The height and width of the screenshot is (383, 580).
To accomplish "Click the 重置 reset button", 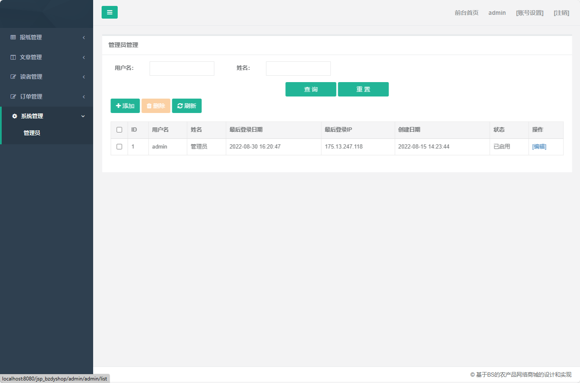I will pos(363,89).
